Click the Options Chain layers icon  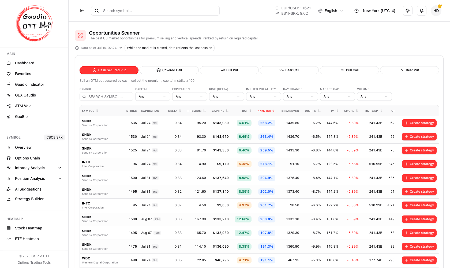[x=9, y=158]
